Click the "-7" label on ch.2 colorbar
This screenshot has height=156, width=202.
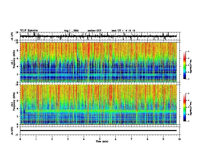coord(188,121)
